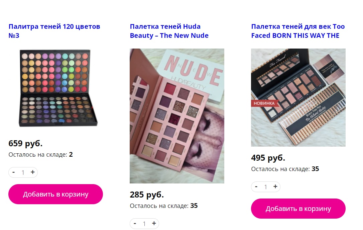Add 659 руб. palette to cart
The width and height of the screenshot is (363, 230).
55,194
